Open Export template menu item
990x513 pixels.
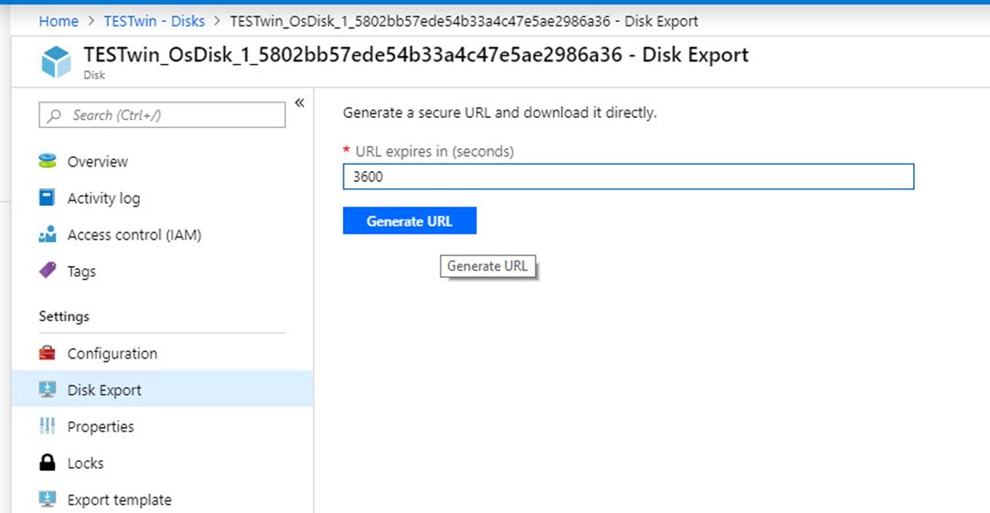(119, 500)
